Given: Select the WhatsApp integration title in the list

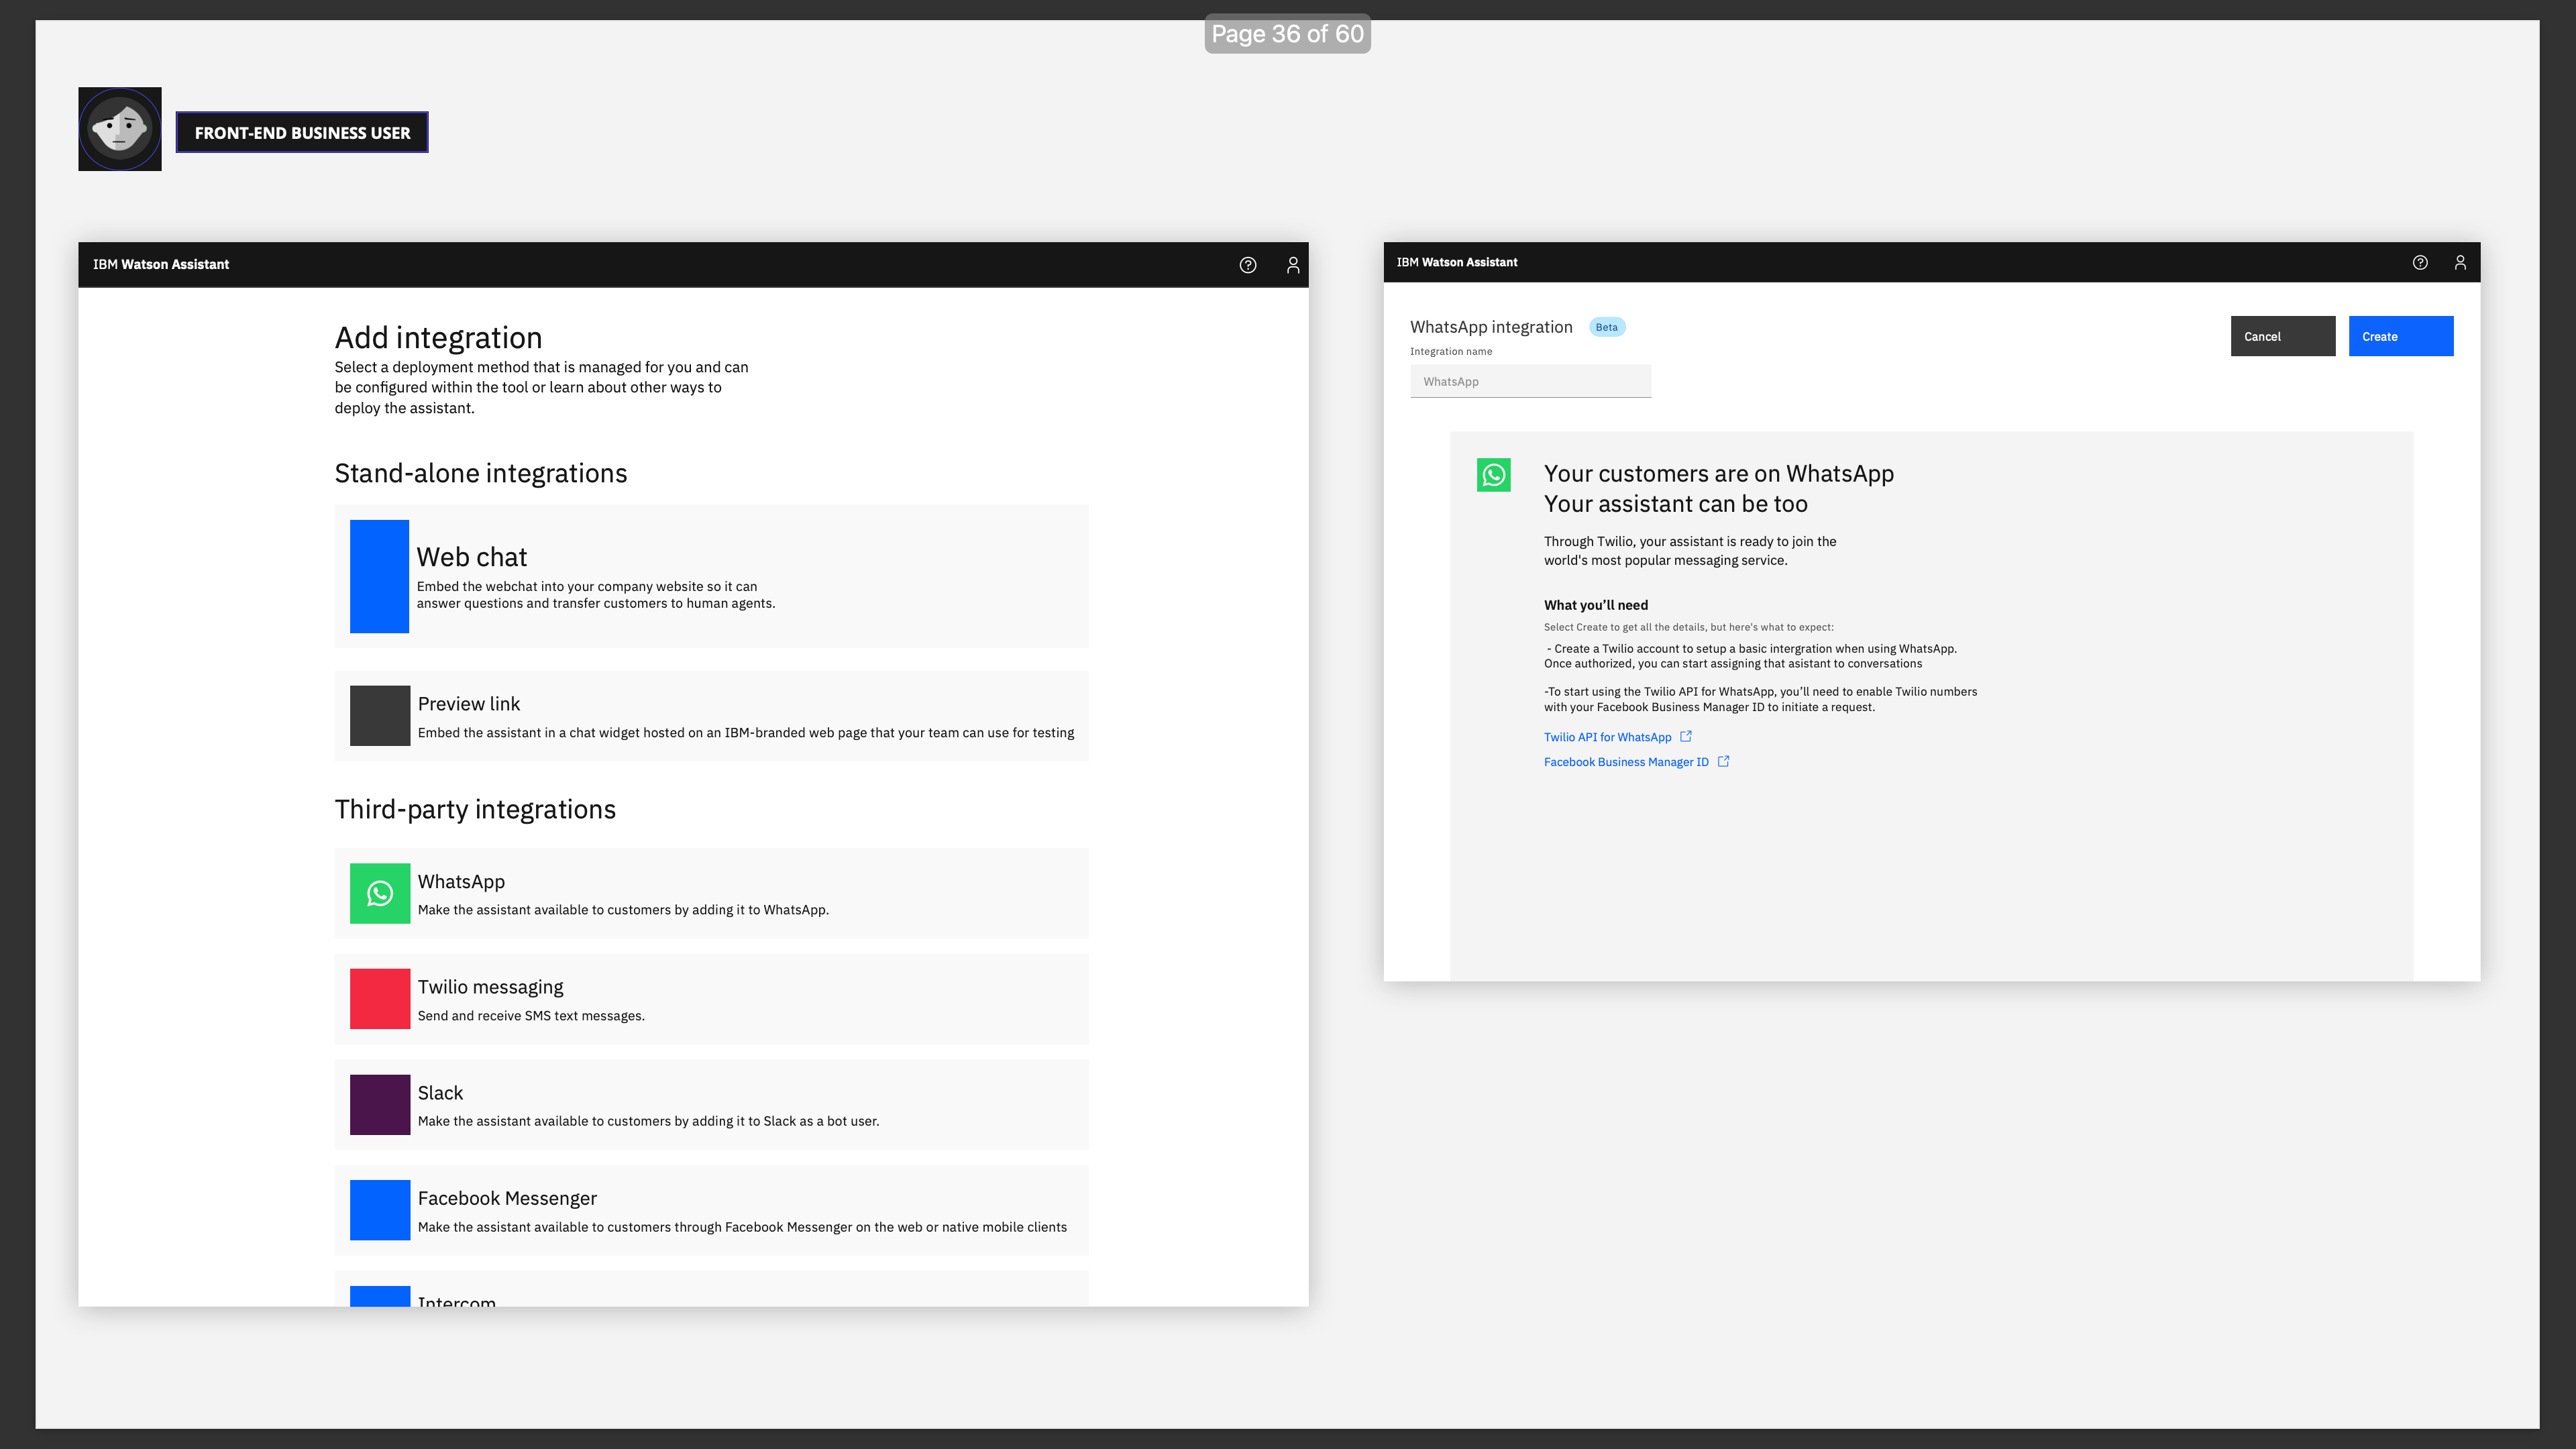Looking at the screenshot, I should click(461, 882).
